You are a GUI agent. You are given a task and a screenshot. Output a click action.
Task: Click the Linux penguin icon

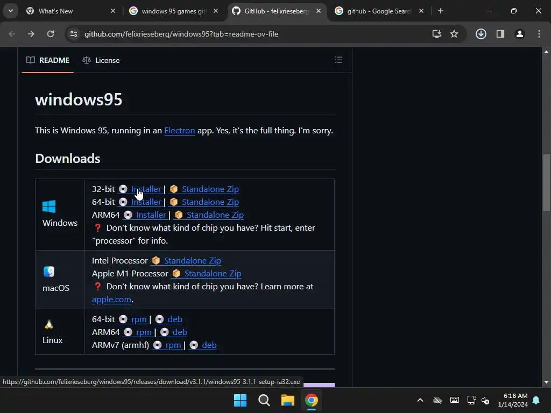(49, 324)
